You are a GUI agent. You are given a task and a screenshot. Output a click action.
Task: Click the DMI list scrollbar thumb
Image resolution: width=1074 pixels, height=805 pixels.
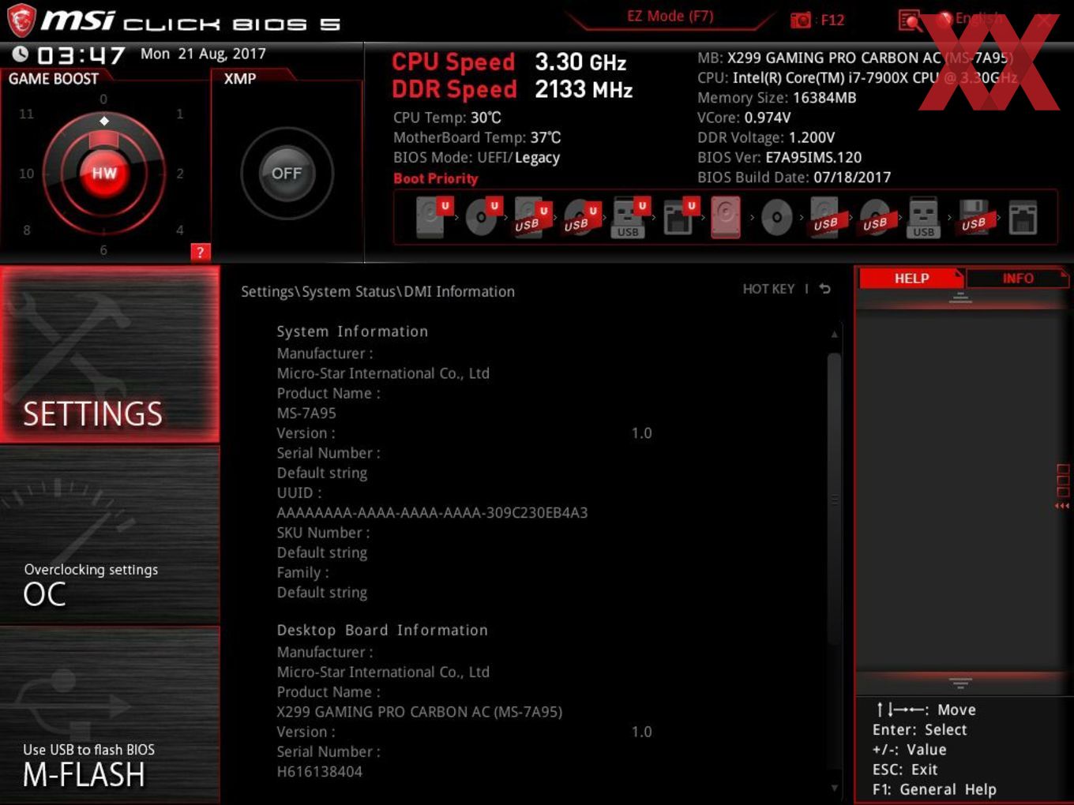pyautogui.click(x=834, y=499)
